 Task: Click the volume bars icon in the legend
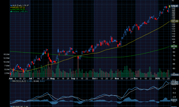point(11,11)
